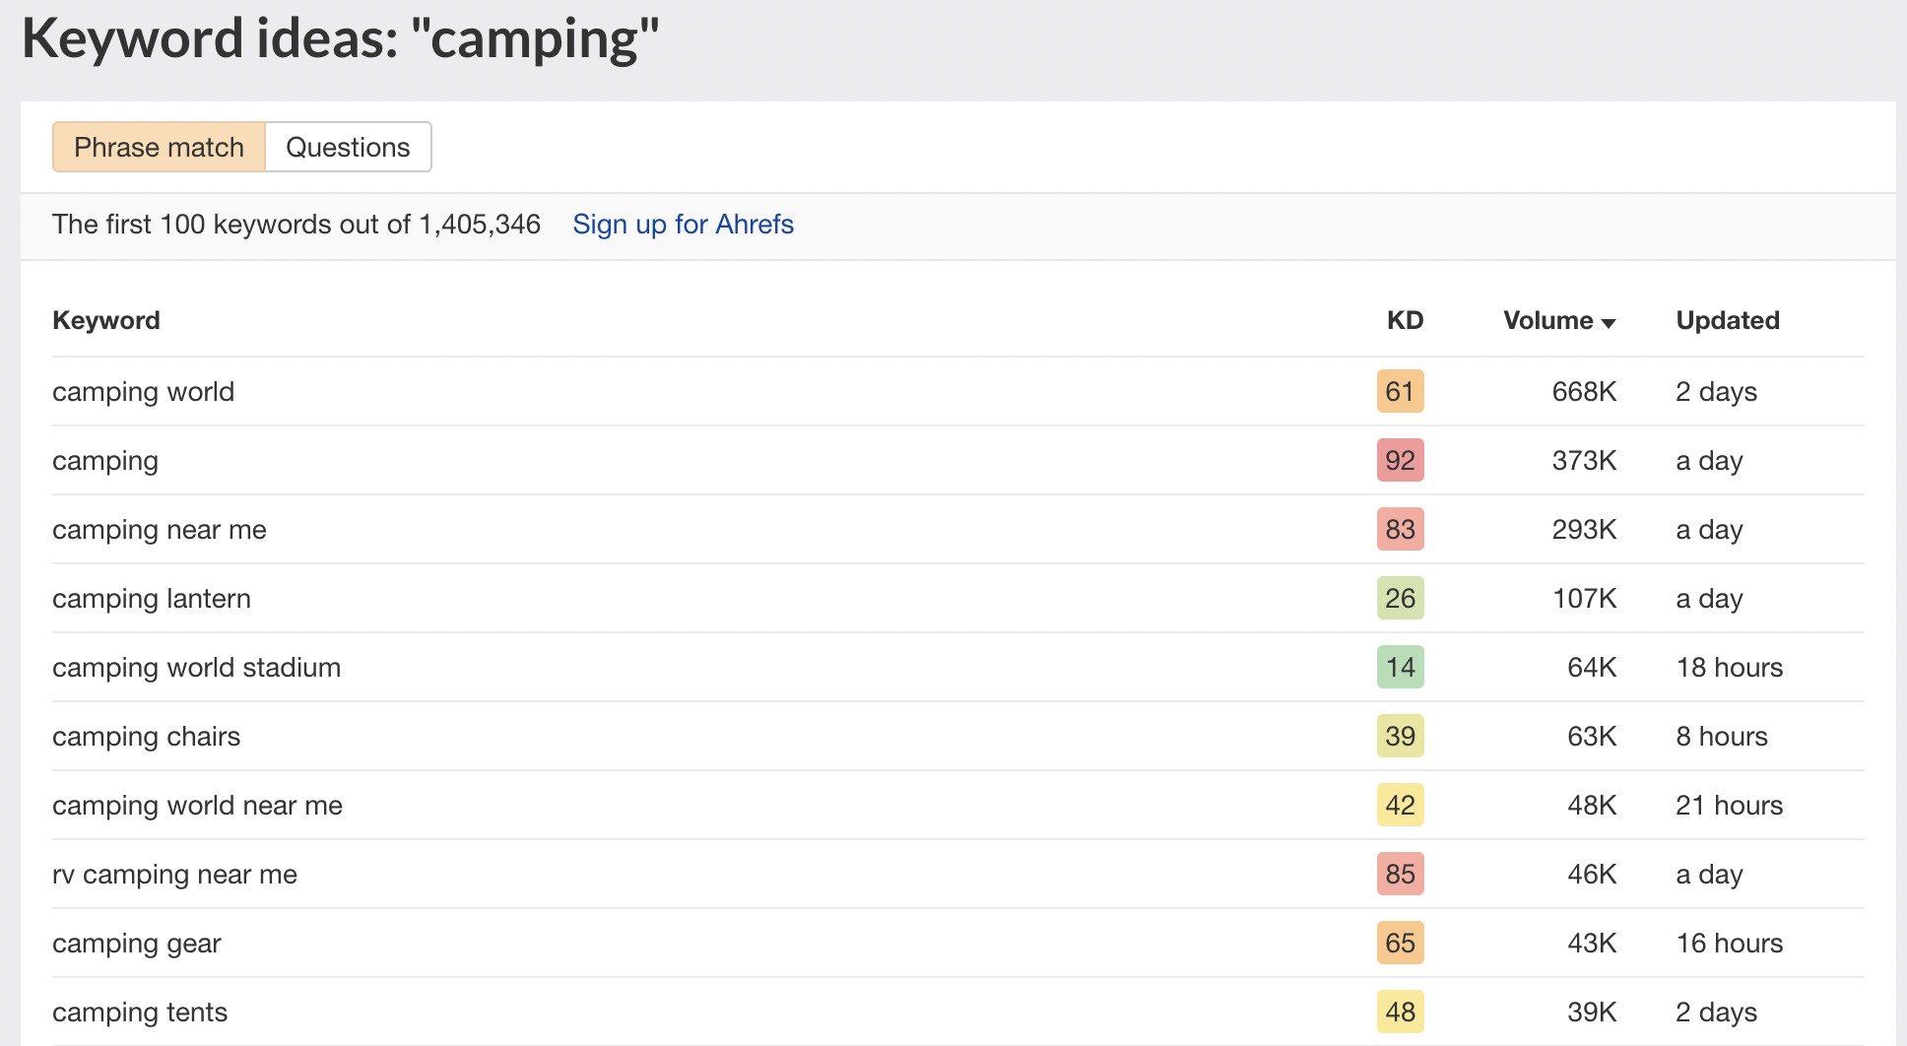This screenshot has width=1907, height=1046.
Task: Click the orange KD 61 badge
Action: tap(1400, 392)
